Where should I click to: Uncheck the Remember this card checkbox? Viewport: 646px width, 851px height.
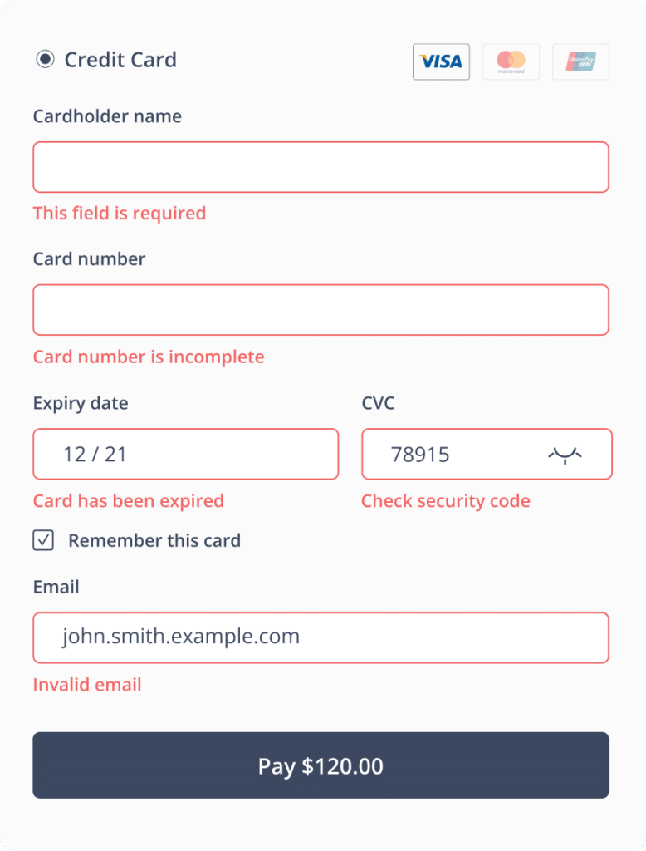[x=43, y=540]
